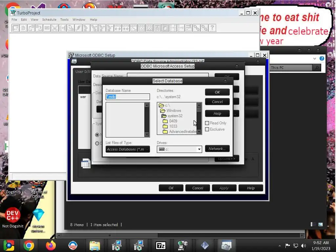Open the List Files of Type dropdown

pyautogui.click(x=128, y=149)
